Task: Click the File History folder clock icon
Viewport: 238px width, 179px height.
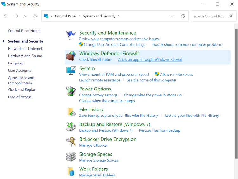Action: tap(71, 112)
